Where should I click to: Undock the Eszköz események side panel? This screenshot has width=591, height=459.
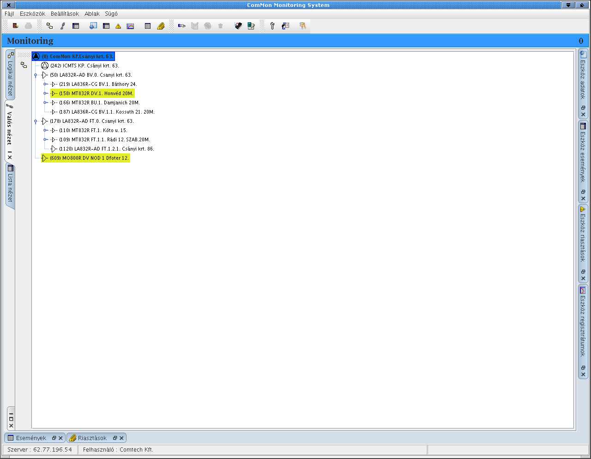(583, 192)
